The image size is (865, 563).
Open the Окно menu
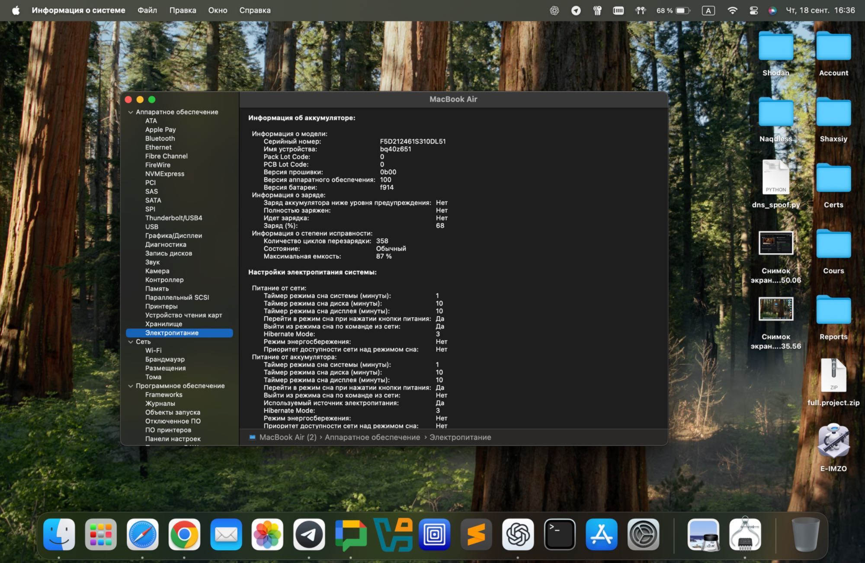[218, 10]
